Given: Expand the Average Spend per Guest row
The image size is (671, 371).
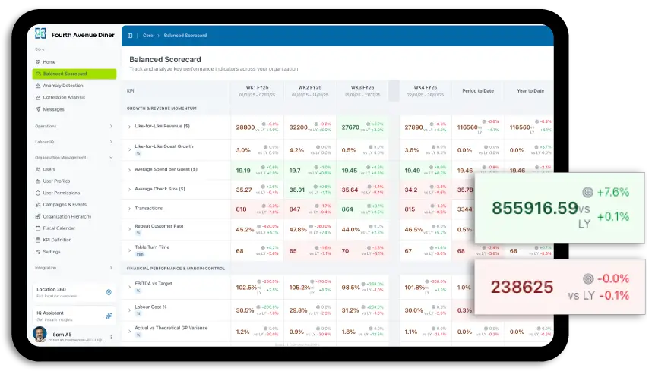Looking at the screenshot, I should 129,170.
